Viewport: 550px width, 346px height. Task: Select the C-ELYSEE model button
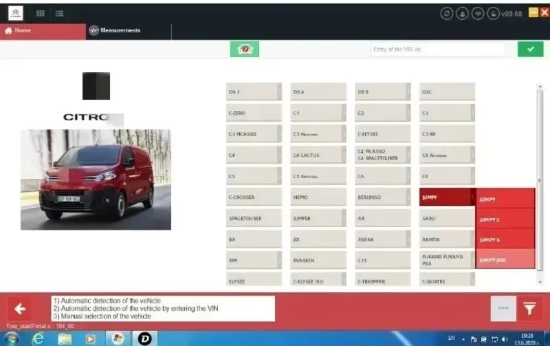coord(383,134)
